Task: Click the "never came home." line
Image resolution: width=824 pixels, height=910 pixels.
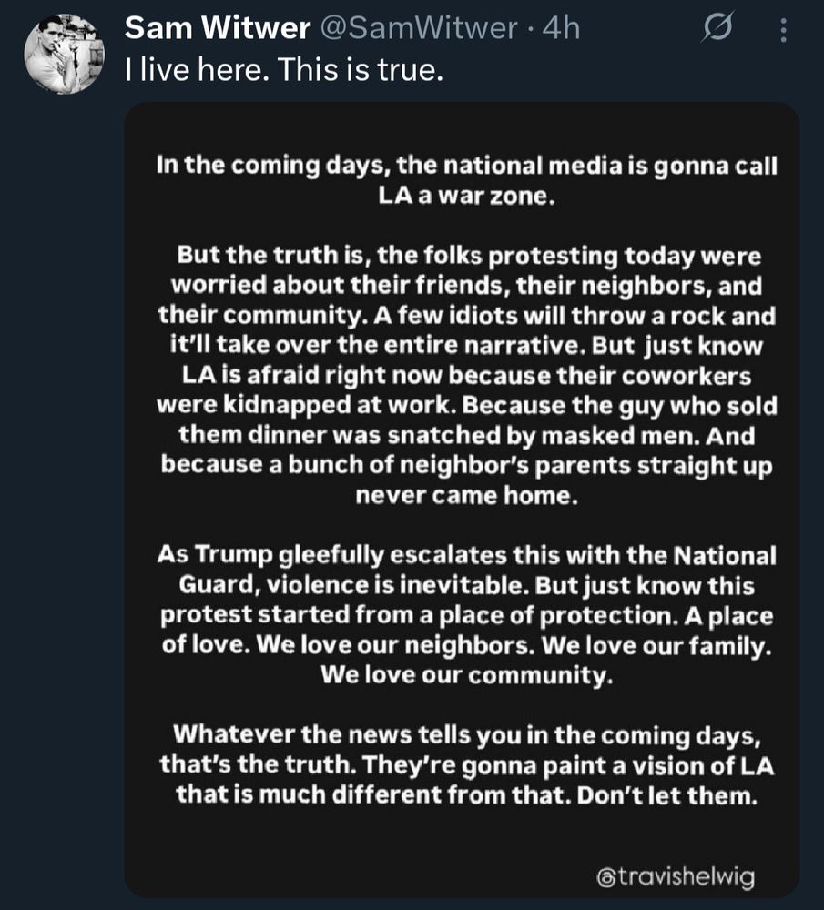Action: pos(464,496)
